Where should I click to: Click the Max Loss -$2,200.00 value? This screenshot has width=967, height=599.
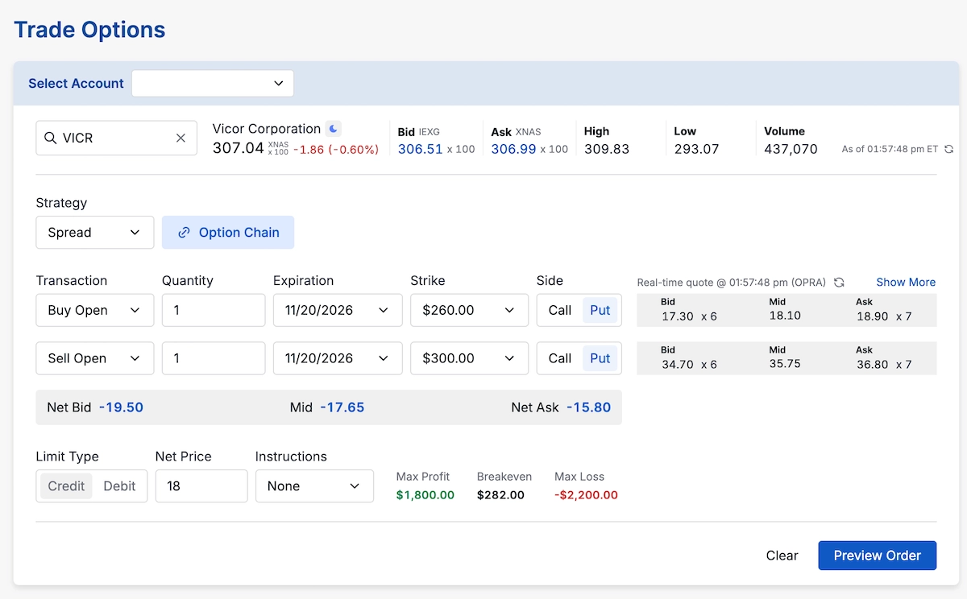[x=586, y=495]
